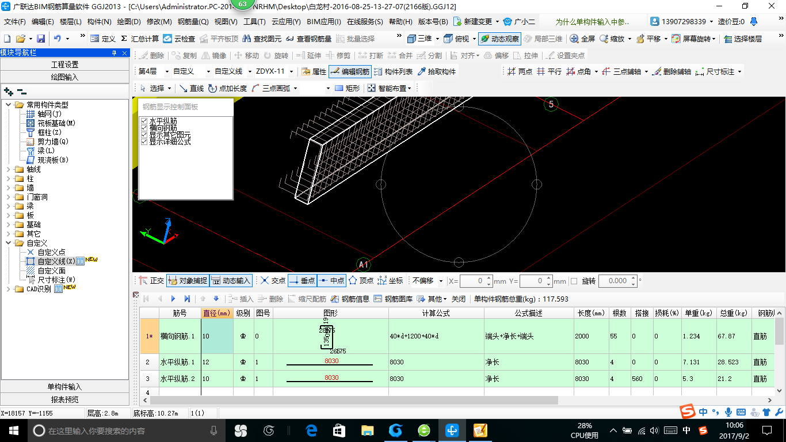Screen dimensions: 786x442
Task: Enable the 旋转 rotation checkbox
Action: pos(574,281)
